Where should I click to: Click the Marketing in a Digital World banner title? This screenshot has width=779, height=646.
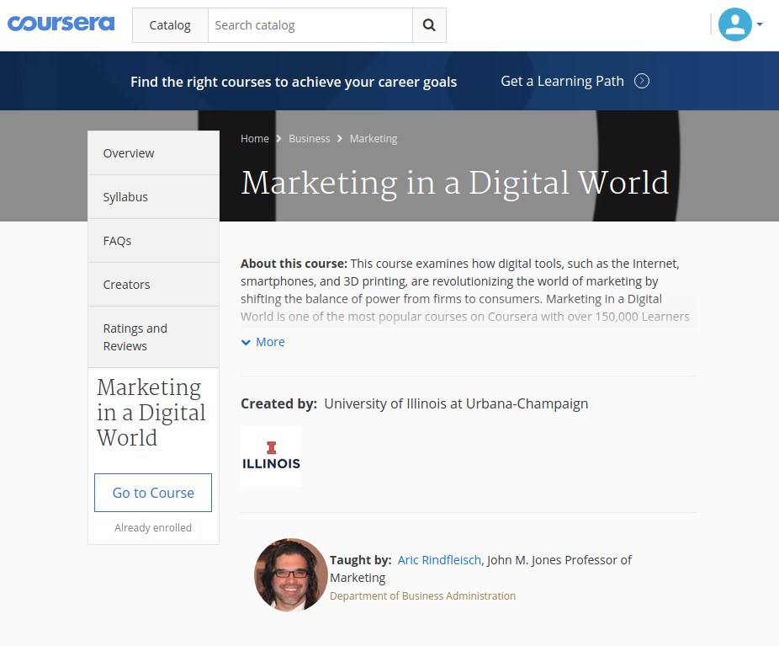pyautogui.click(x=454, y=183)
